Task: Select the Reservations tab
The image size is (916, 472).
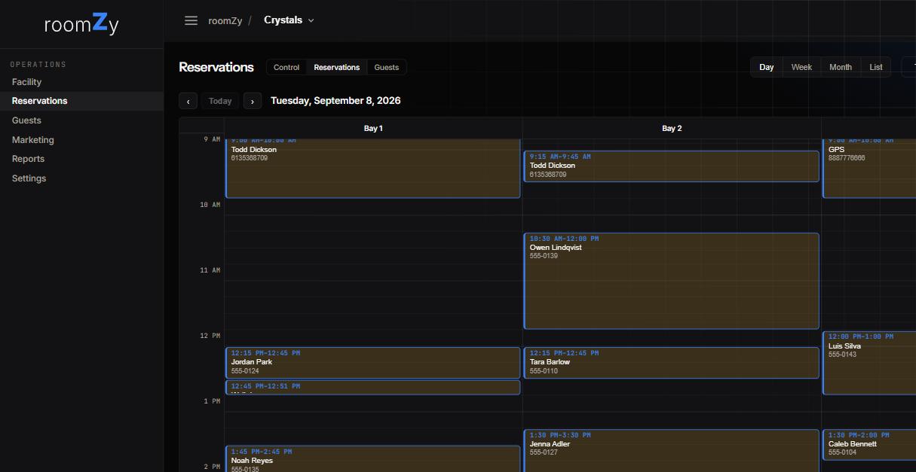Action: click(337, 67)
